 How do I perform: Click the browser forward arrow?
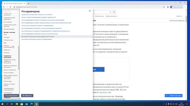tap(7, 7)
